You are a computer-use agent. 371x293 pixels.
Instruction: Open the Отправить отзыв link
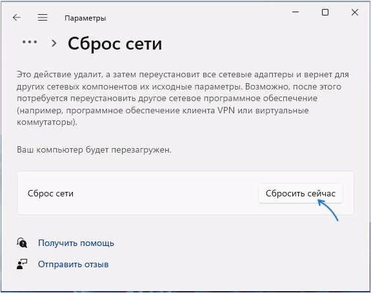pyautogui.click(x=73, y=264)
